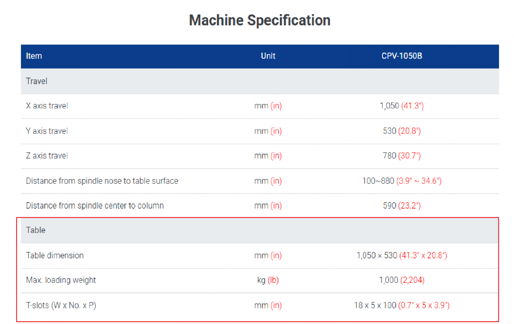Click Distance from spindle nose to table surface

pos(102,181)
